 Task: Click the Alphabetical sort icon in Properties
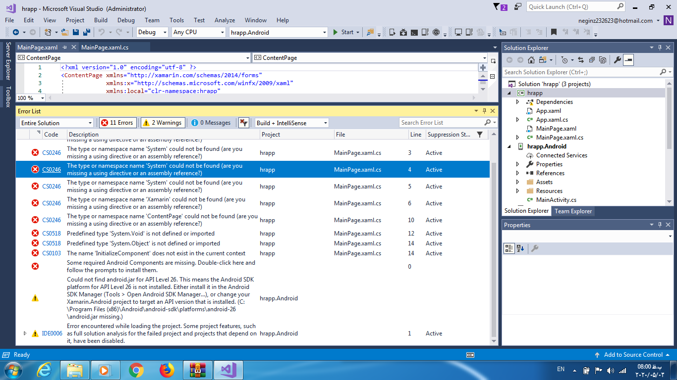pos(520,248)
